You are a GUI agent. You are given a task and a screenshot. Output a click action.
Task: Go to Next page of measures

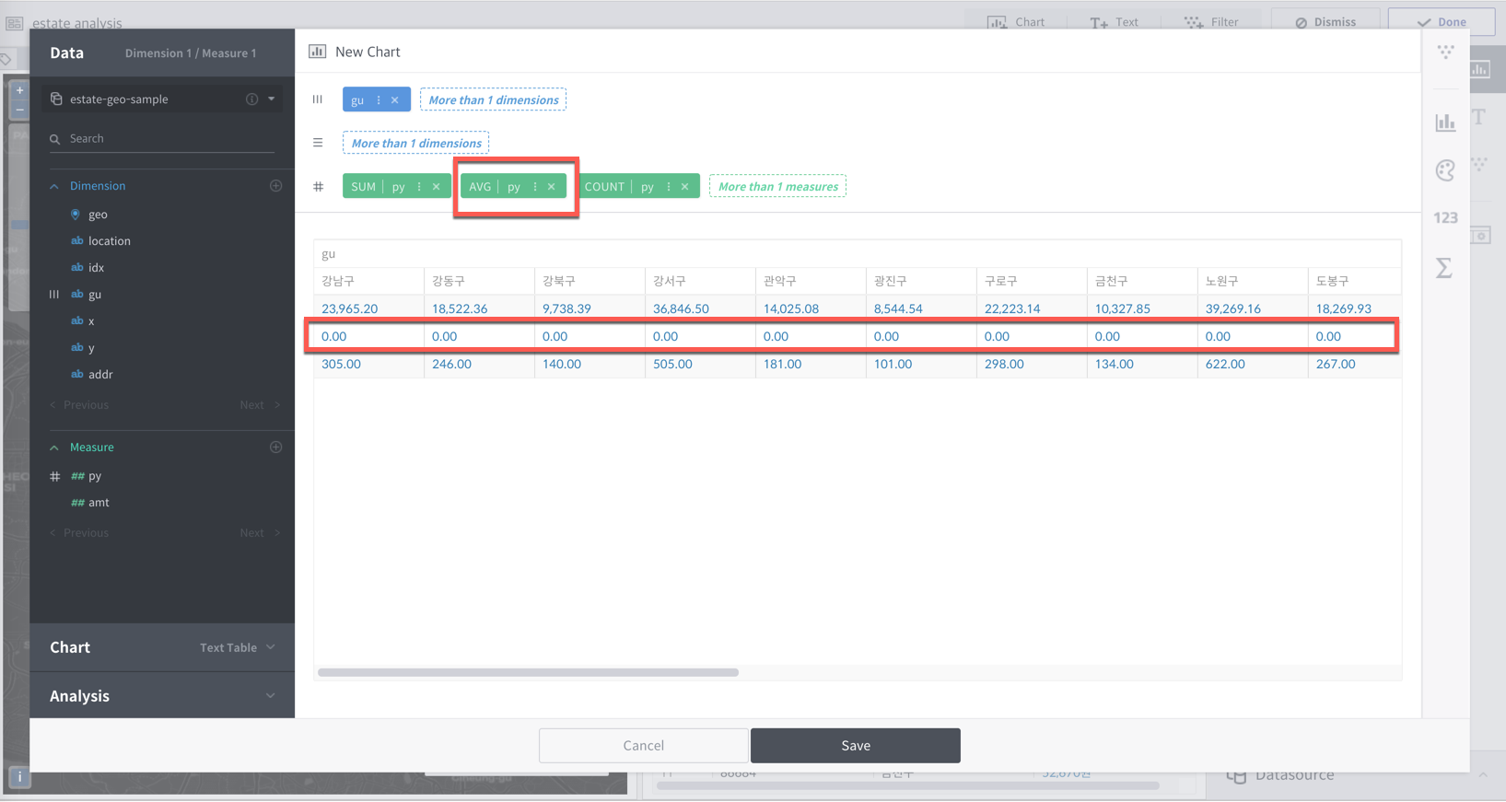tap(260, 532)
